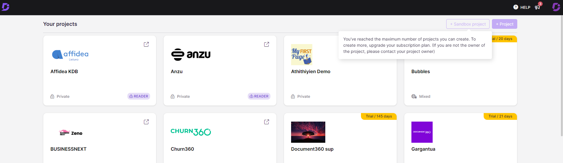Select the Anzu project title
563x163 pixels.
(177, 72)
